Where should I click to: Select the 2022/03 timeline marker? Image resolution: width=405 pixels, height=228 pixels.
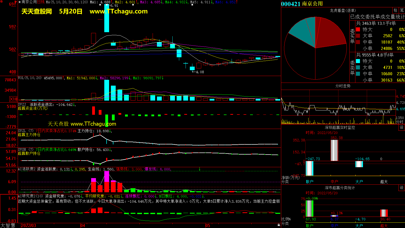click(29, 225)
